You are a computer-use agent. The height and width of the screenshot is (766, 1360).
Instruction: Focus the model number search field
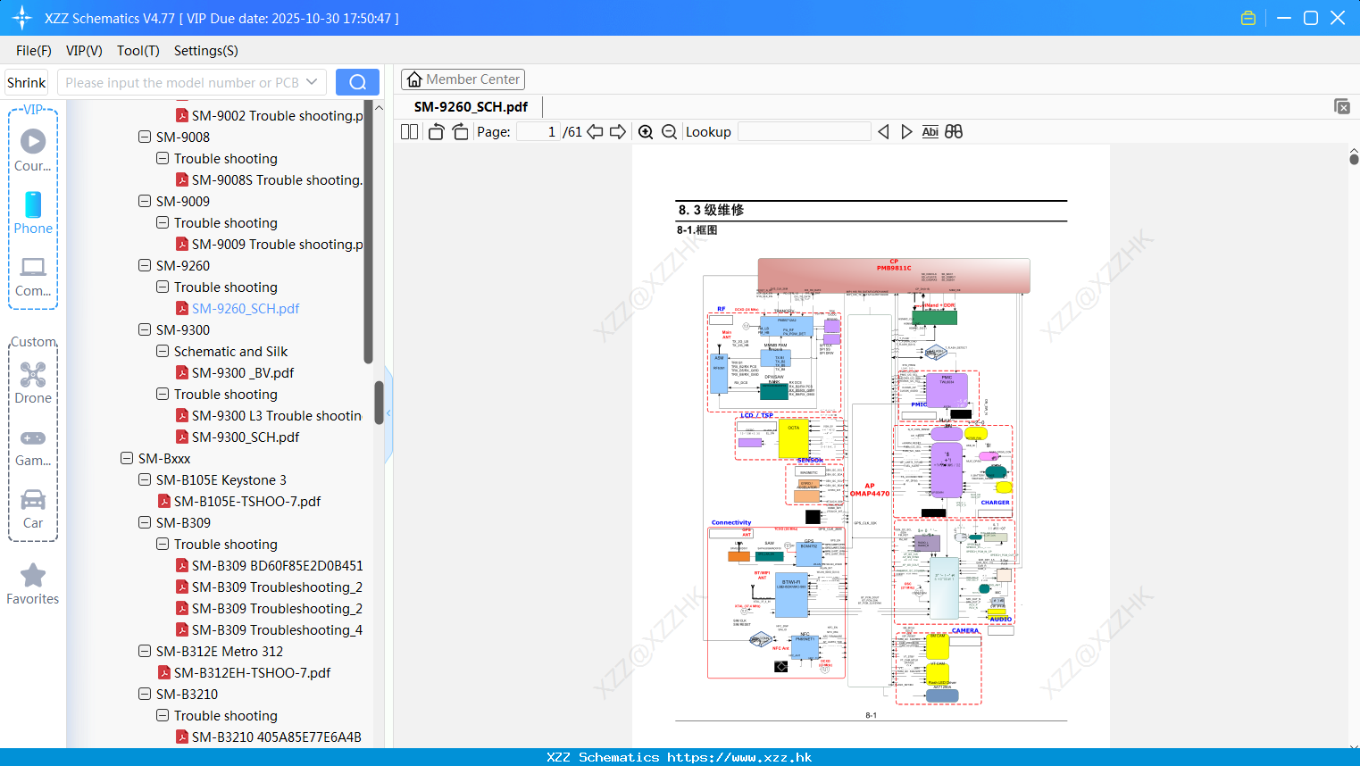pos(182,82)
